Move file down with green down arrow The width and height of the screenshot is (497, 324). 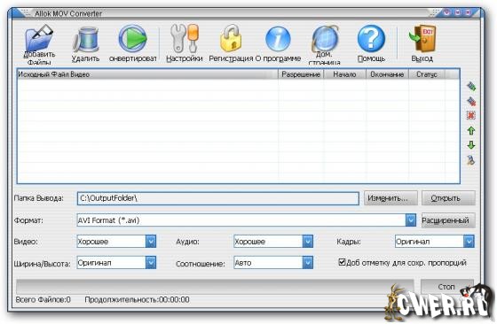(x=471, y=145)
